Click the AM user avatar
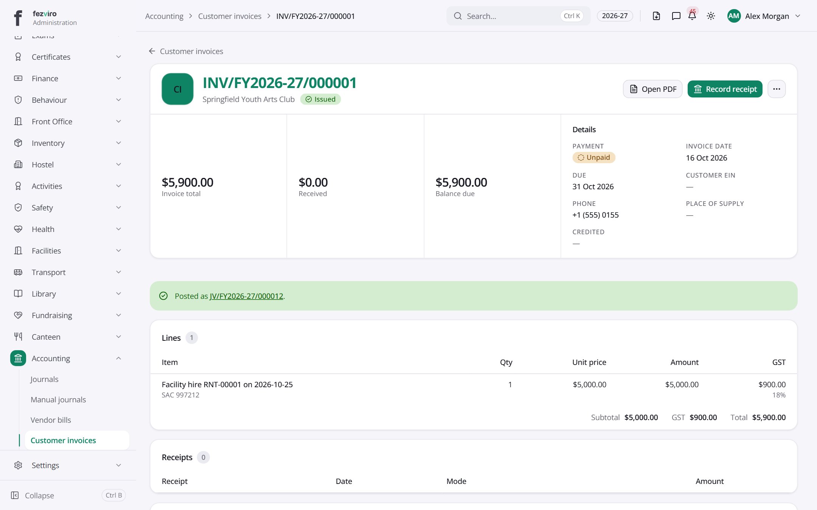Viewport: 817px width, 510px height. (734, 16)
